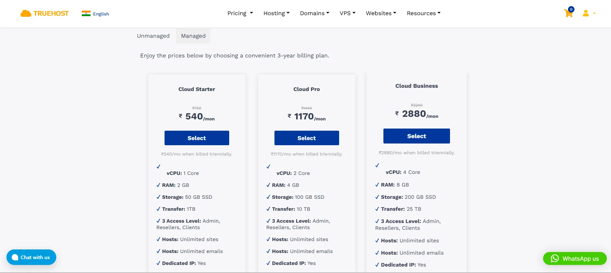Click the Cloud Pro plan title
611x273 pixels.
[x=307, y=89]
